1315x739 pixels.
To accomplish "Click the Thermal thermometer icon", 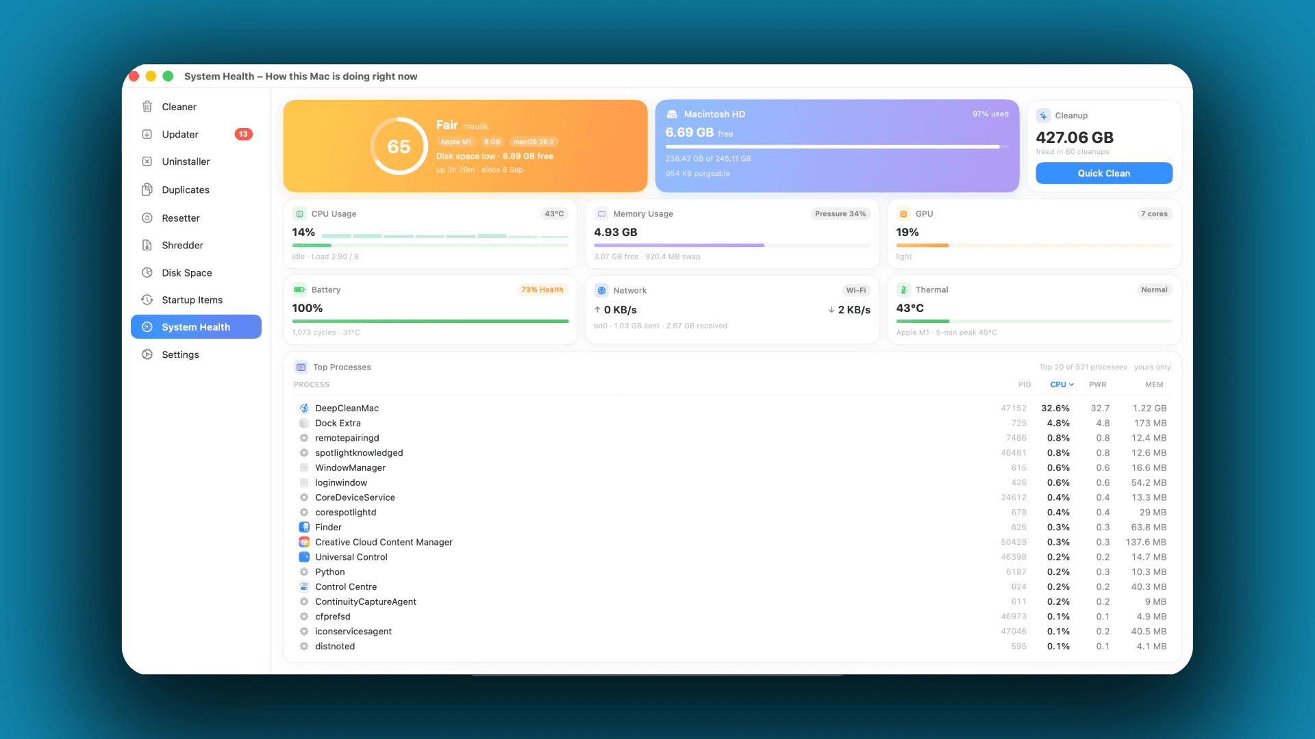I will [x=903, y=289].
